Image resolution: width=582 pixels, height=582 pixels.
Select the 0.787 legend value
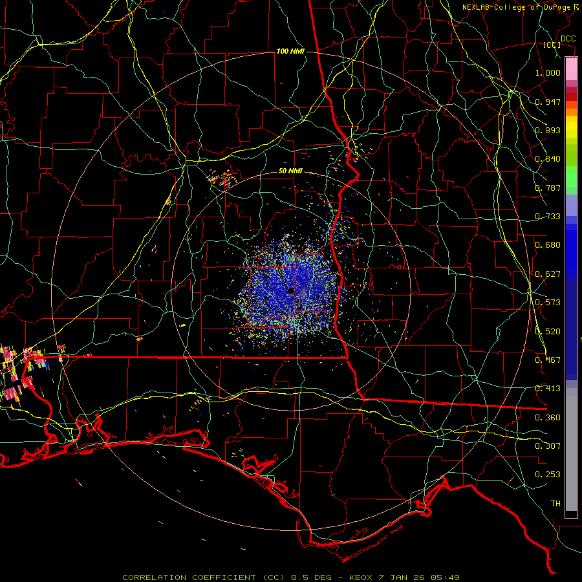[x=548, y=188]
